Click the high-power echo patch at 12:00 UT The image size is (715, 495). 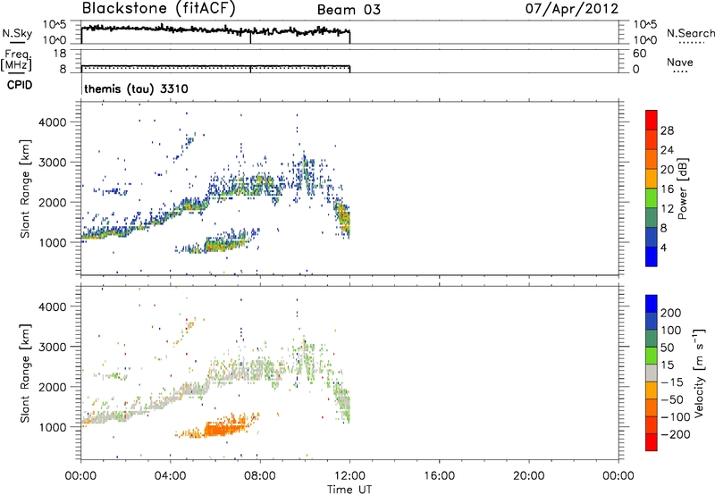click(x=343, y=218)
